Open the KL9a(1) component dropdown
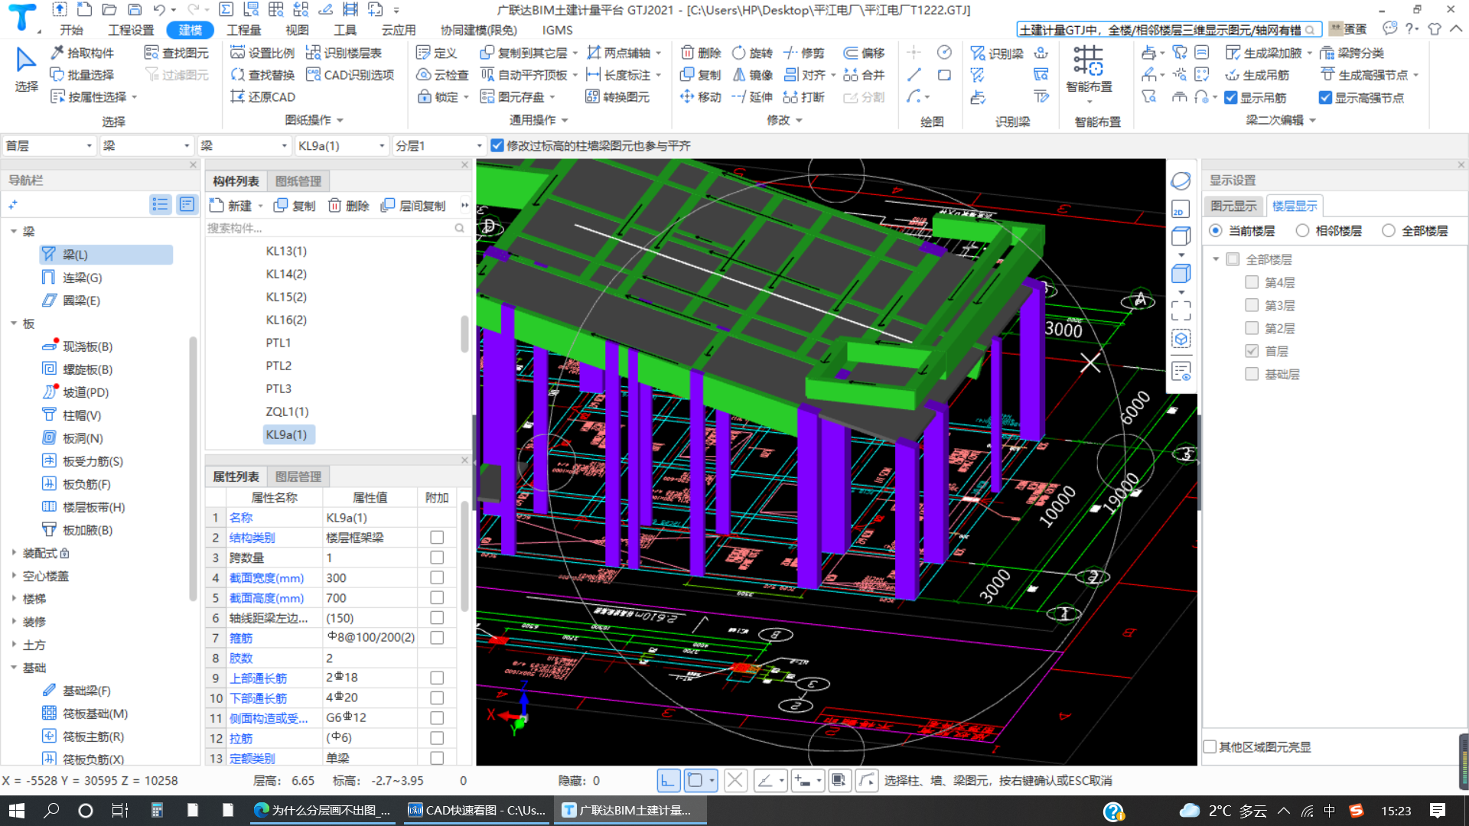The height and width of the screenshot is (826, 1469). 341,145
